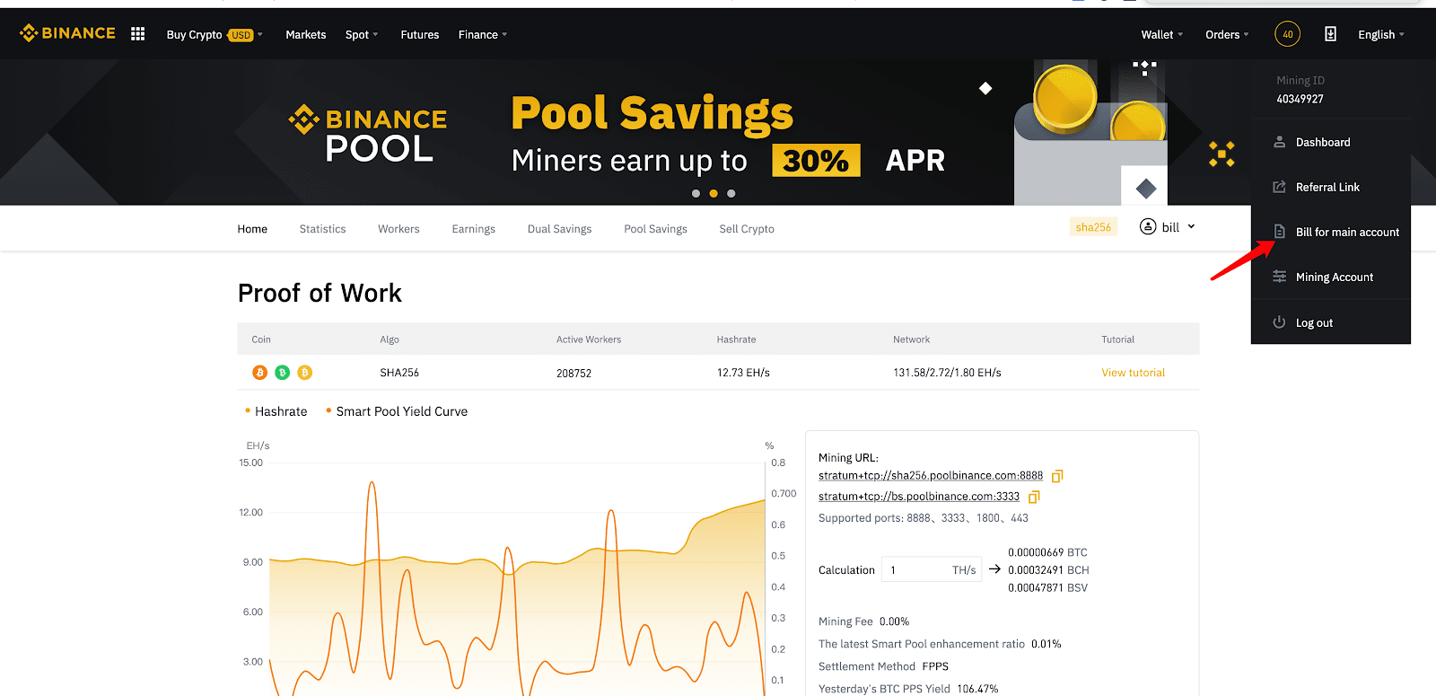
Task: Click the Bill for main account document icon
Action: click(x=1279, y=232)
